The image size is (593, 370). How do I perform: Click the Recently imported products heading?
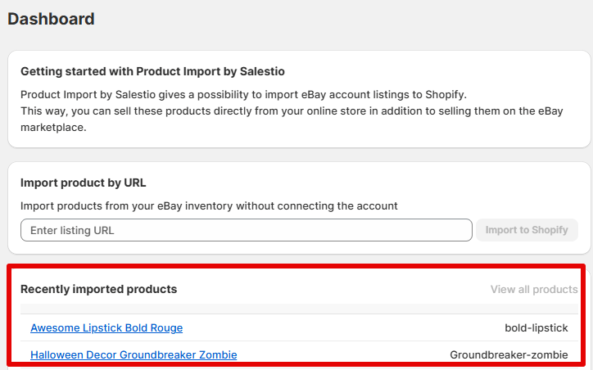tap(98, 289)
